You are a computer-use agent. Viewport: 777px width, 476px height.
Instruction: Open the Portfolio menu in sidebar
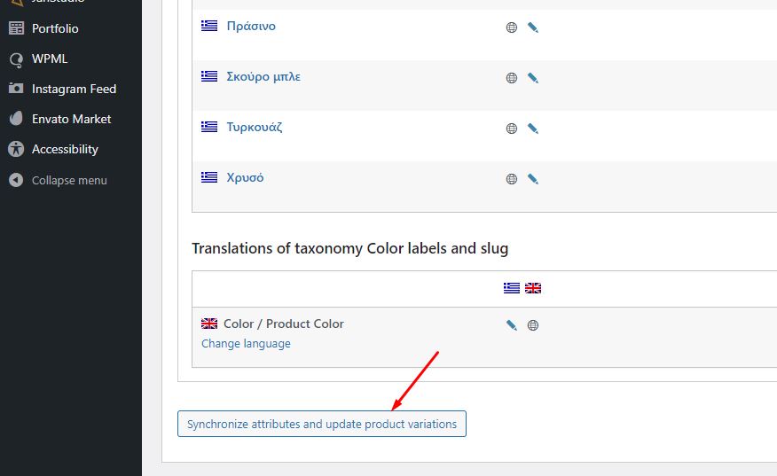click(x=55, y=28)
